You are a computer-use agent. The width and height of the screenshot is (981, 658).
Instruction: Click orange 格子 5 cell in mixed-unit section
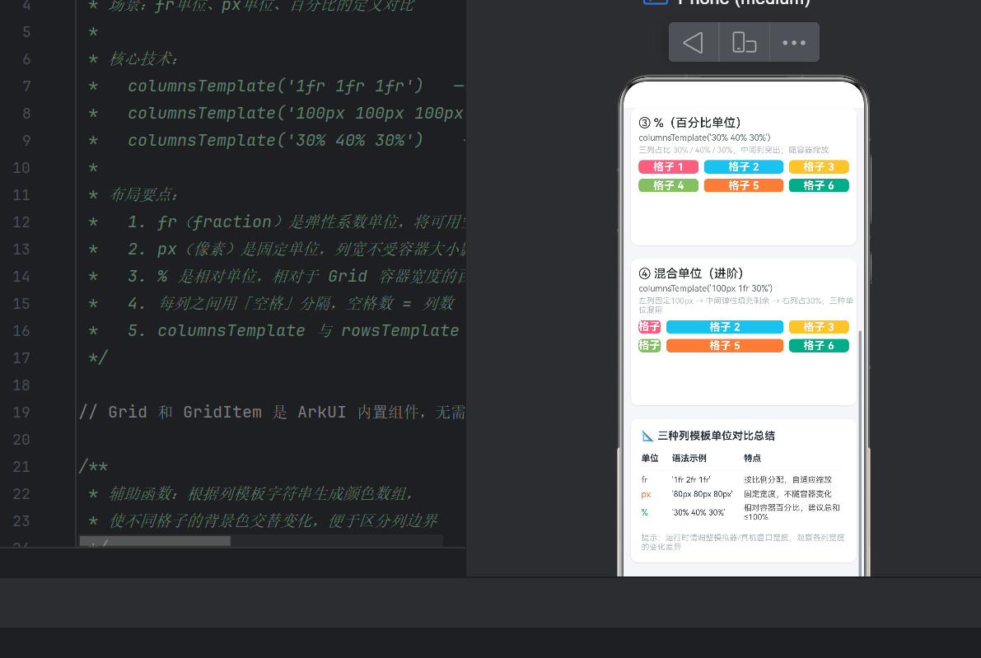tap(725, 346)
